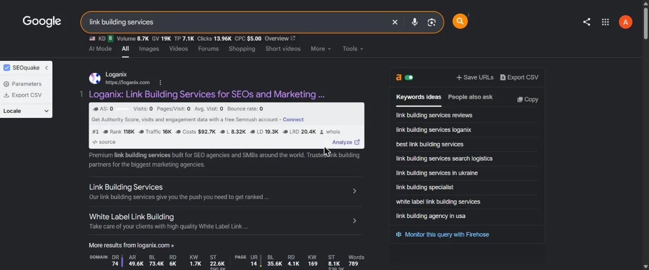This screenshot has width=649, height=270.
Task: Click the KD 8 difficulty badge
Action: tap(110, 39)
